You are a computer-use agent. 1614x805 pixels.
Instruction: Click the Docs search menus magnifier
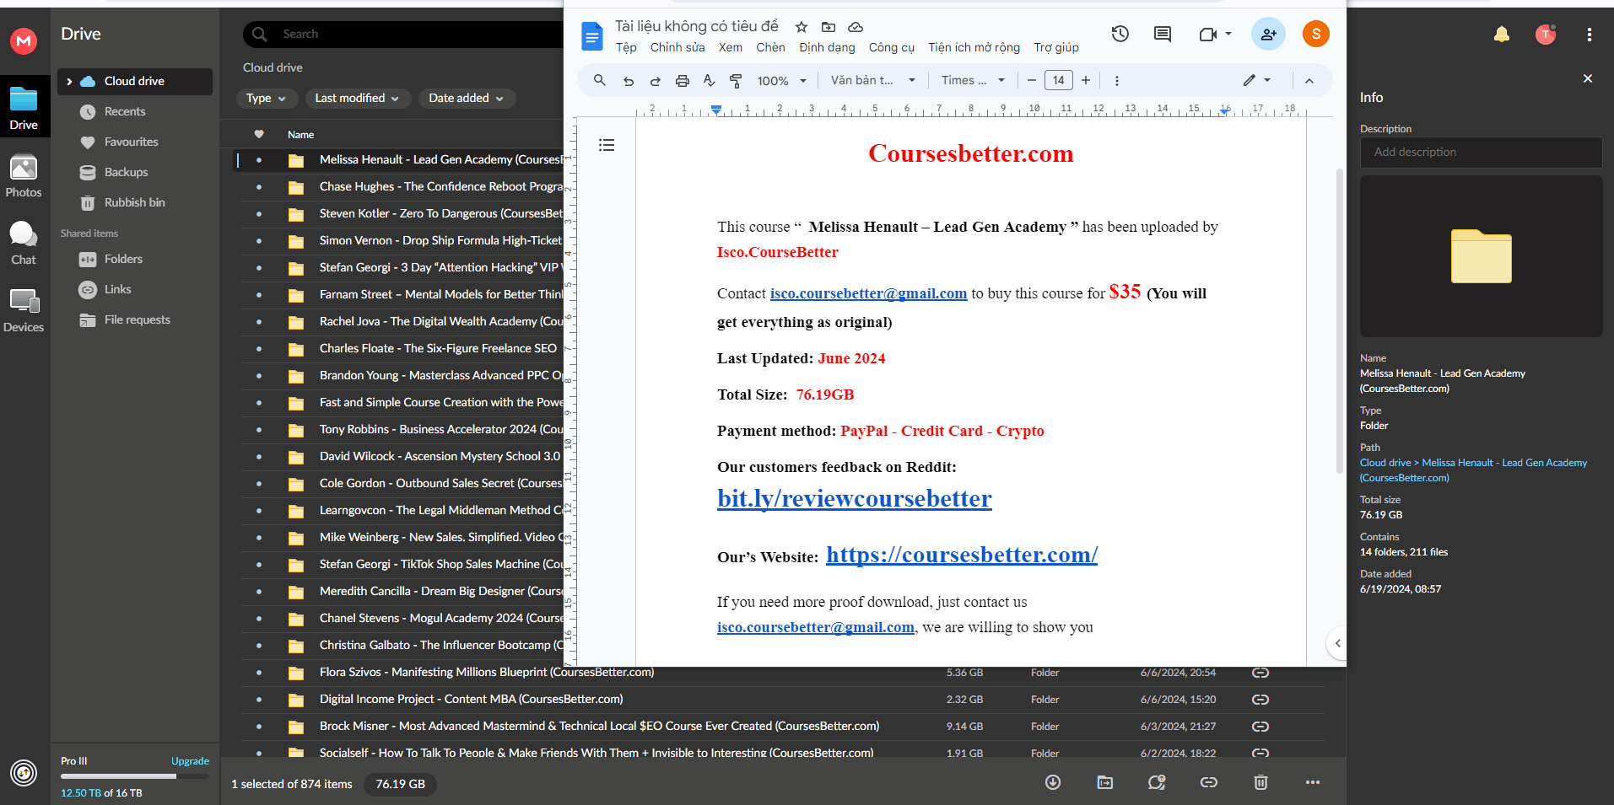tap(600, 80)
